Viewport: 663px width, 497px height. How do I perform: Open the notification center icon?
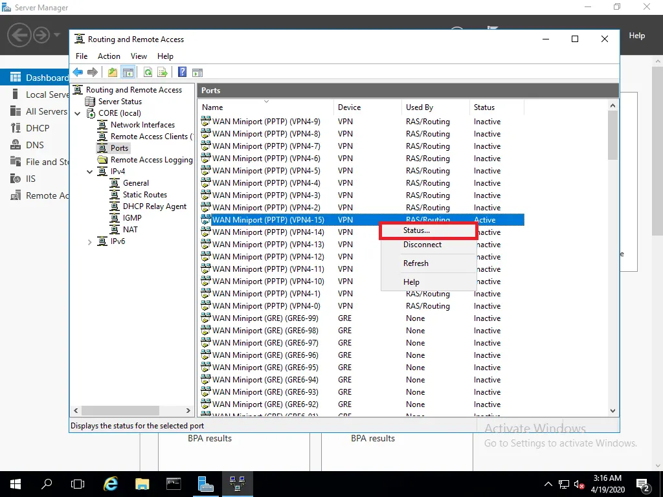tap(643, 484)
